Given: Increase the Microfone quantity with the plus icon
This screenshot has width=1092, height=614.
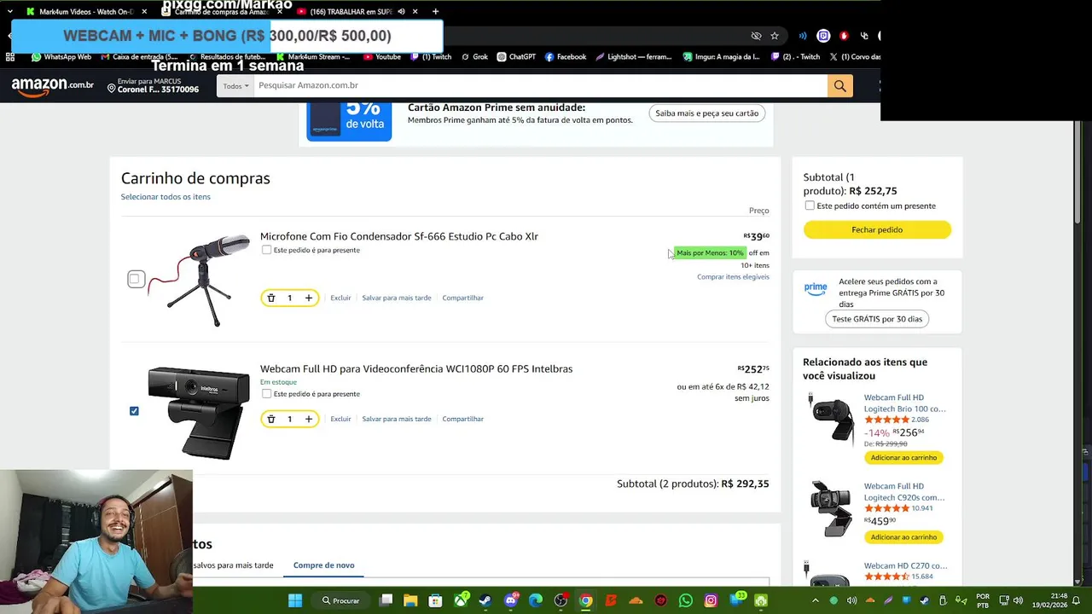Looking at the screenshot, I should [309, 298].
